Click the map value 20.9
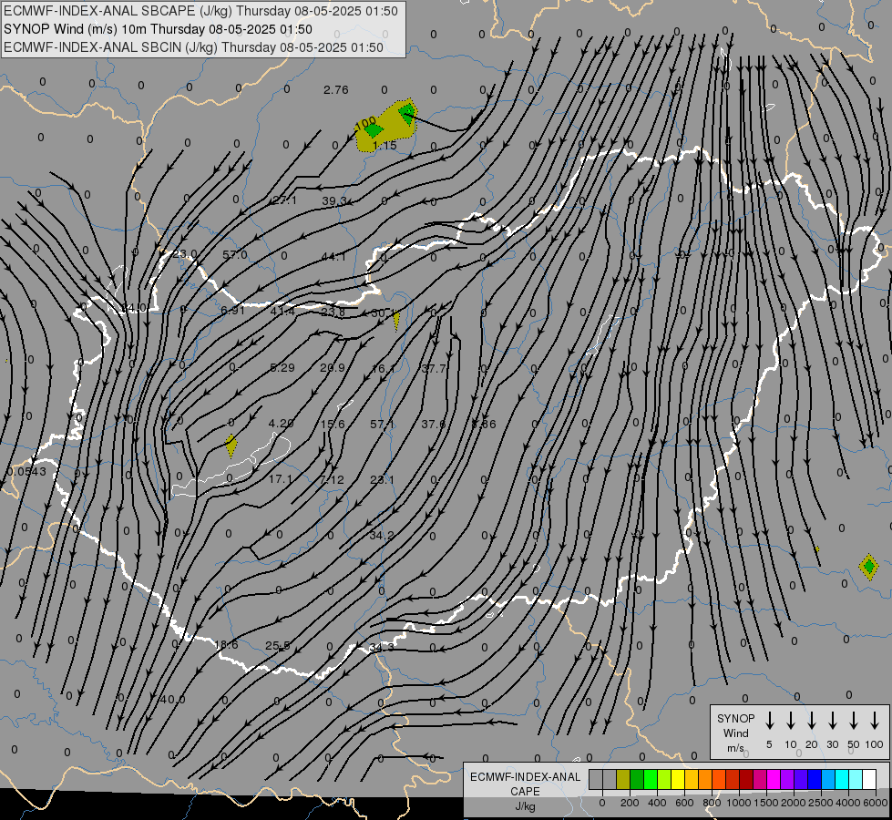The height and width of the screenshot is (820, 892). [x=333, y=367]
